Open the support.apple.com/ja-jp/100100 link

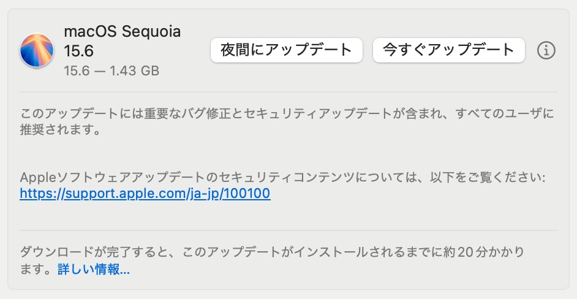click(145, 194)
